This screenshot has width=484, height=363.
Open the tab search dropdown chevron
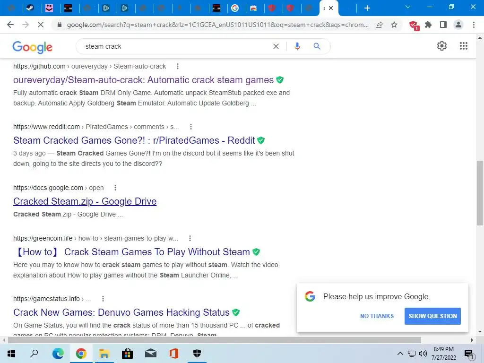point(408,7)
